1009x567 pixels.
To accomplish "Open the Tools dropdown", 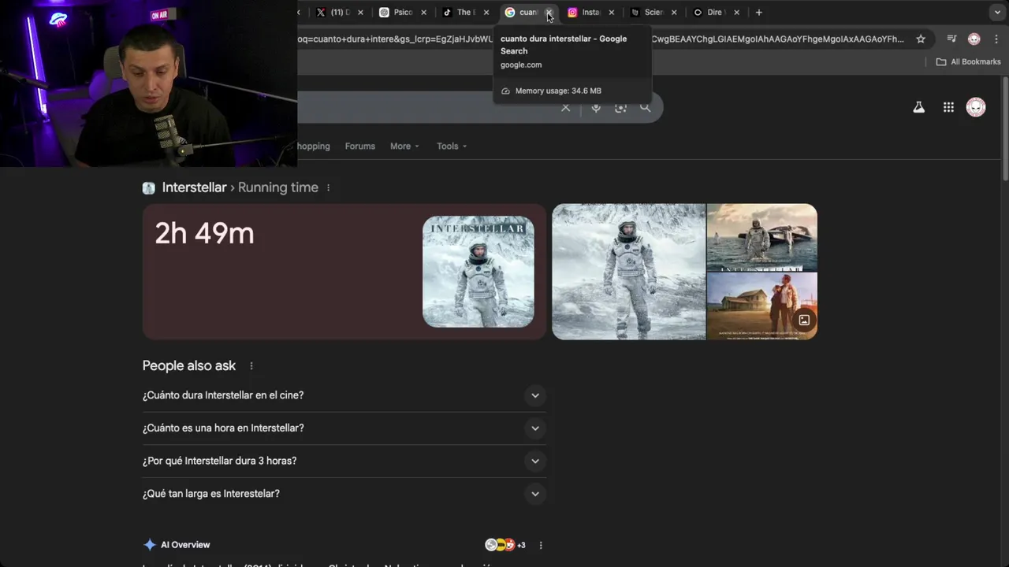I will [452, 146].
